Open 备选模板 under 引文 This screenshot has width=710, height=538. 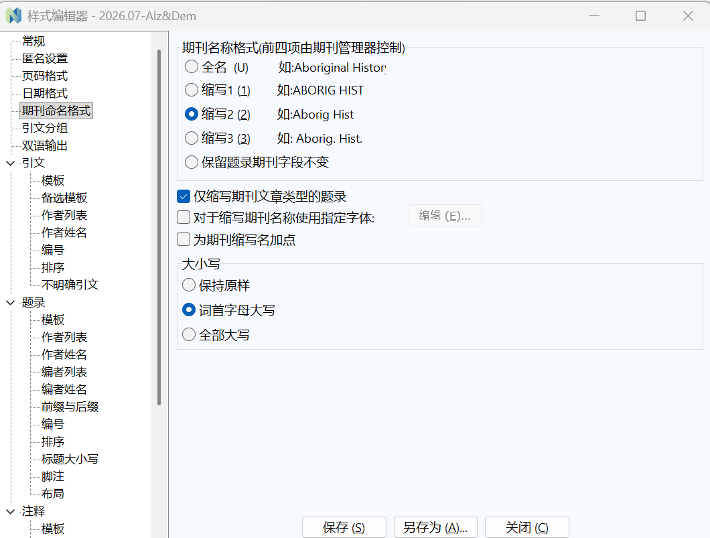[x=64, y=198]
